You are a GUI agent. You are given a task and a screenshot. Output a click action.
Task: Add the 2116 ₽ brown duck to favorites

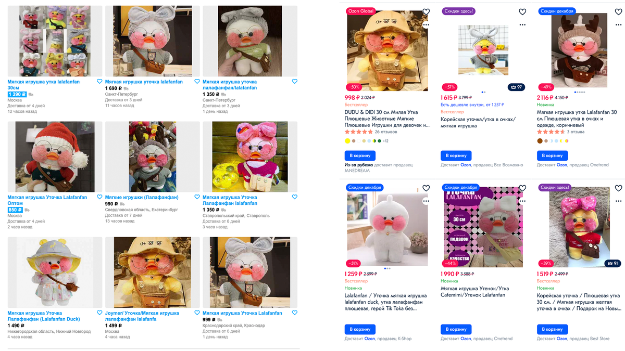[619, 12]
